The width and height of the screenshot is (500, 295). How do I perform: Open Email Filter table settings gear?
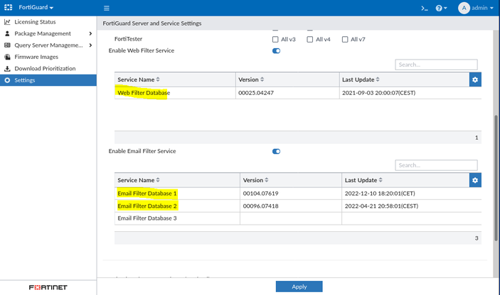pos(475,180)
